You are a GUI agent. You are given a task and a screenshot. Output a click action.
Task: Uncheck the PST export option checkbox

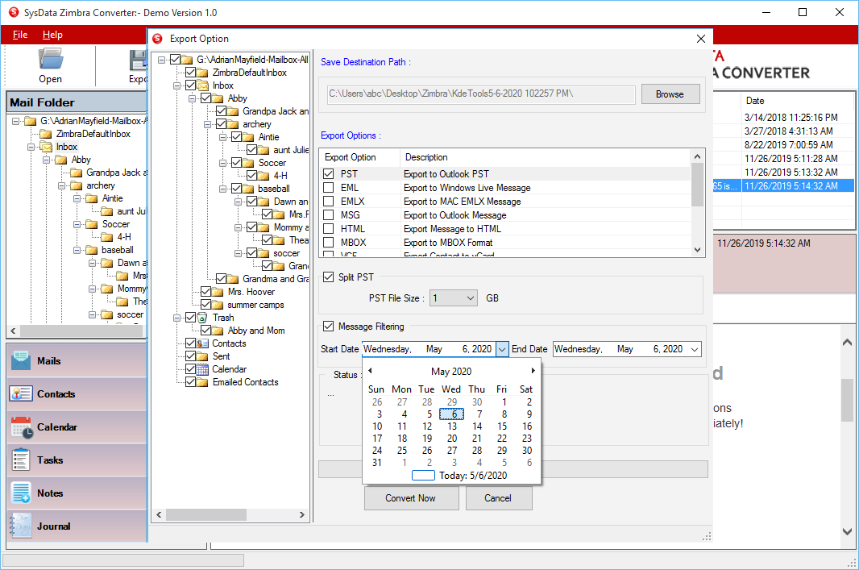click(328, 174)
